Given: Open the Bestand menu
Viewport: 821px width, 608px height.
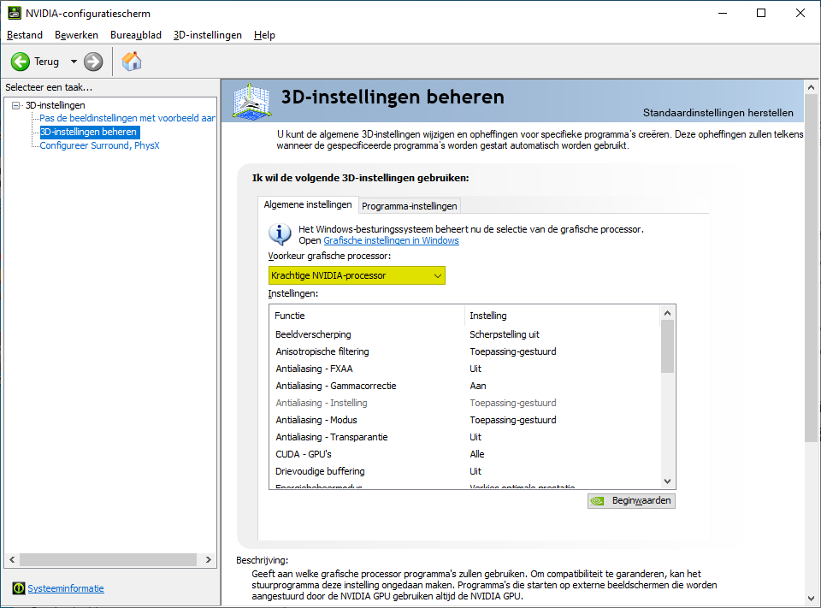Looking at the screenshot, I should click(x=25, y=35).
